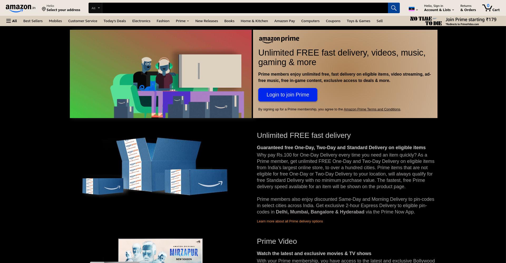The height and width of the screenshot is (263, 506).
Task: Select Home & Kitchen nav item
Action: 254,21
